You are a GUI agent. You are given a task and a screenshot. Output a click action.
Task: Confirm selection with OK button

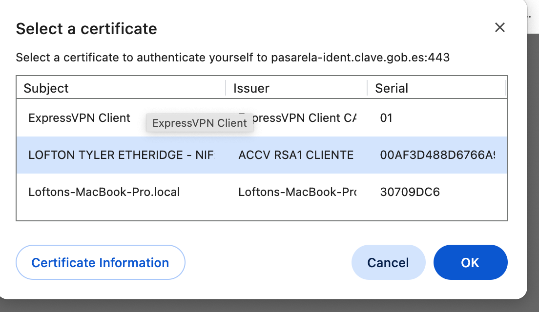click(470, 263)
